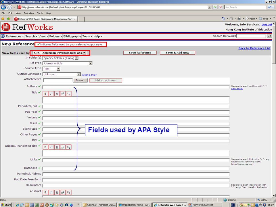This screenshot has height=207, width=276.
Task: Click Italic in the Abstract field toolbar
Action: pos(51,192)
